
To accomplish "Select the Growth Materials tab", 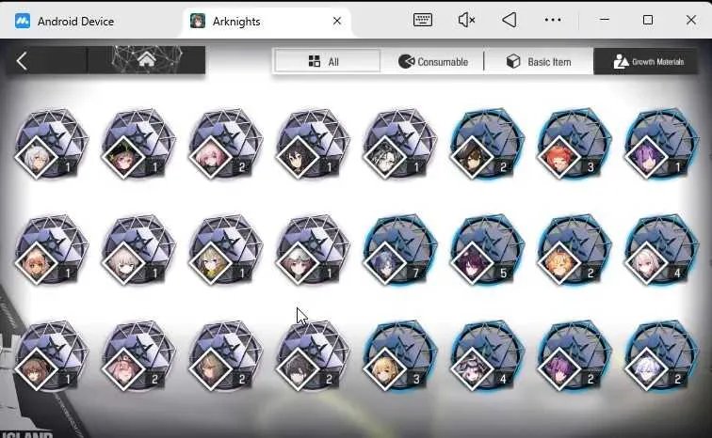I will 647,62.
